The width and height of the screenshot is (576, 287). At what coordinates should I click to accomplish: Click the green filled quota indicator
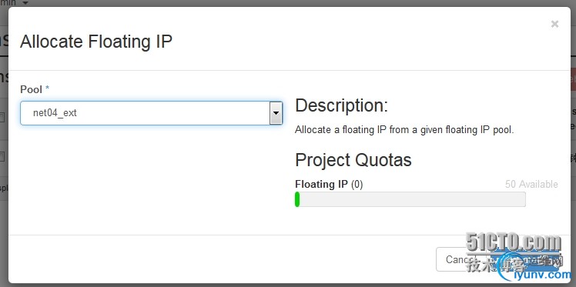297,199
